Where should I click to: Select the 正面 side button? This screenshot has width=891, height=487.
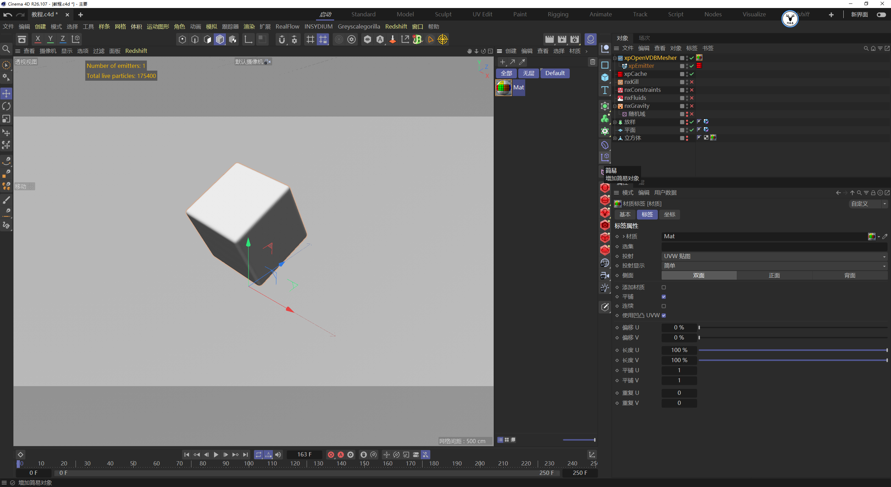774,276
